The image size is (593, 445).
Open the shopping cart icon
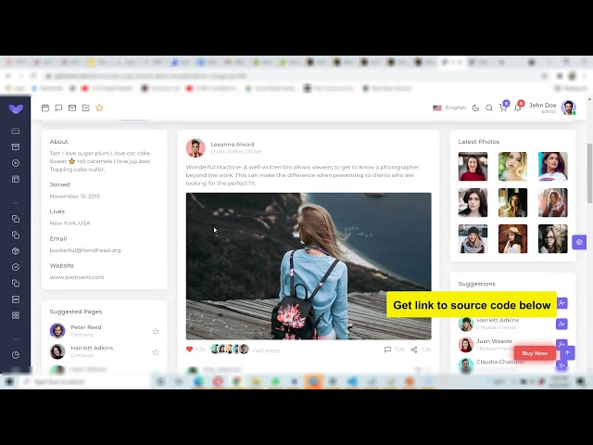coord(503,108)
